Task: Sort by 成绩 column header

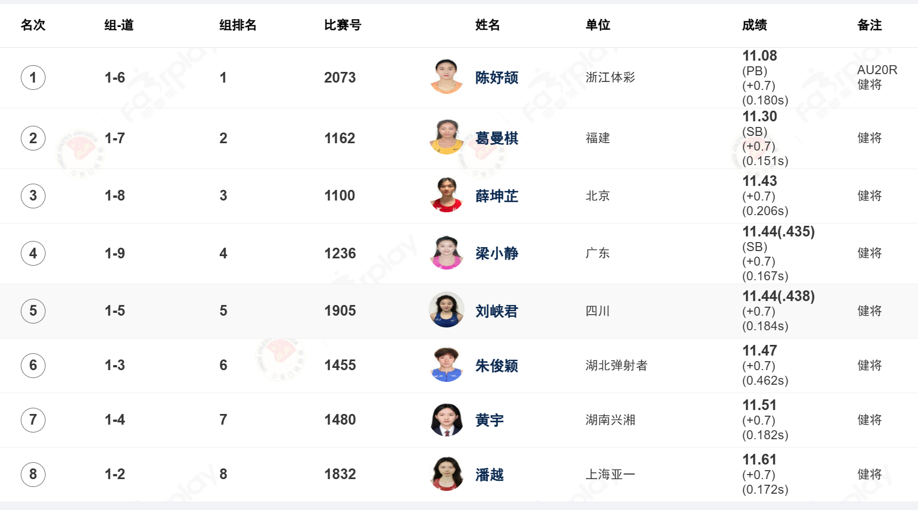Action: coord(755,25)
